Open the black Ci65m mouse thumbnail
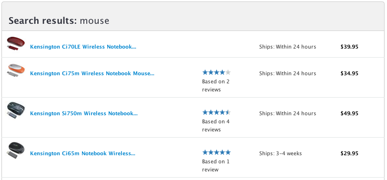 coord(16,150)
